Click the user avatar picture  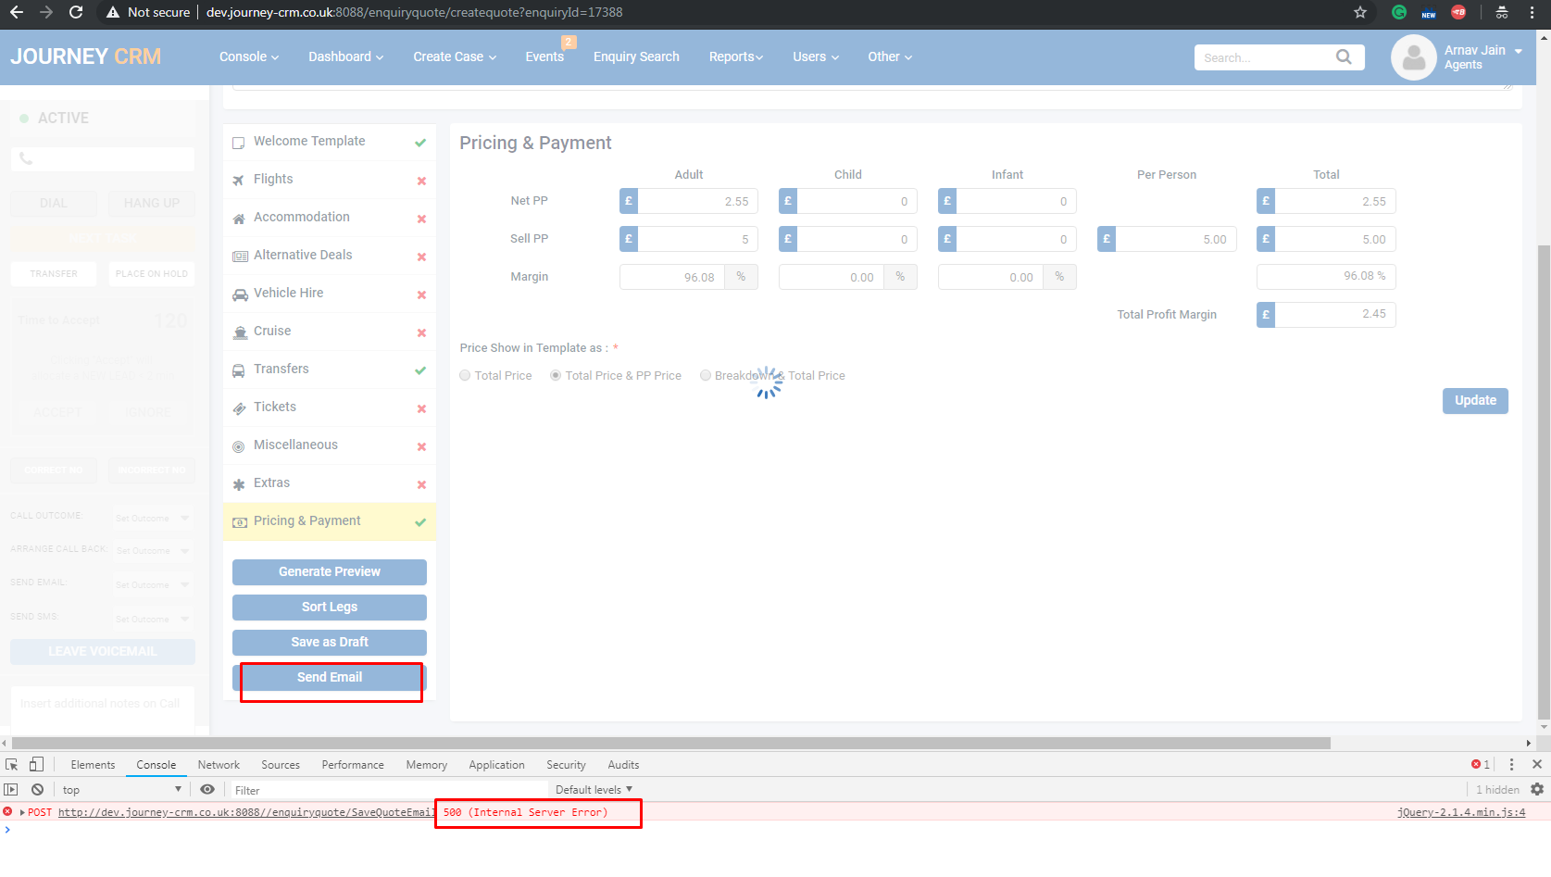[1413, 57]
